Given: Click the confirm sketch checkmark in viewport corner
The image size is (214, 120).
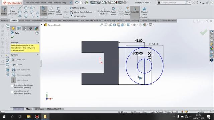Looking at the screenshot, I should coord(204,33).
